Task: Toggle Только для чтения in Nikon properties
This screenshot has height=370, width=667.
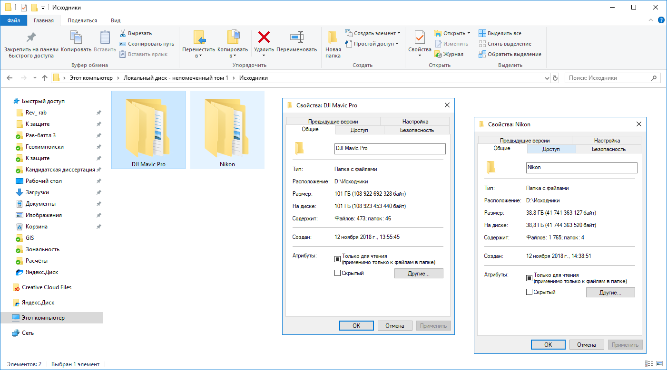Action: tap(529, 278)
